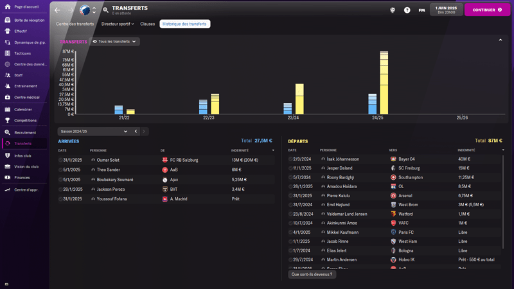Collapse the transfers chart panel

point(500,40)
